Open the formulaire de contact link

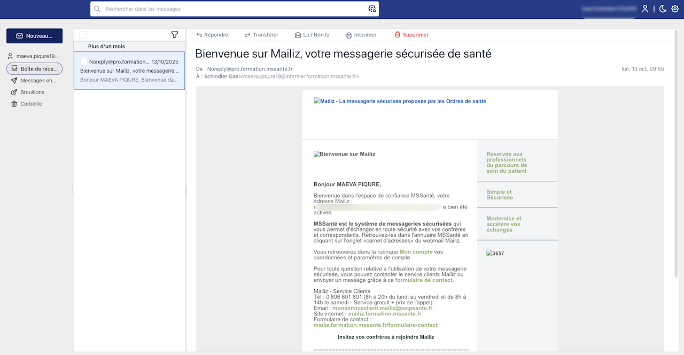pos(424,280)
